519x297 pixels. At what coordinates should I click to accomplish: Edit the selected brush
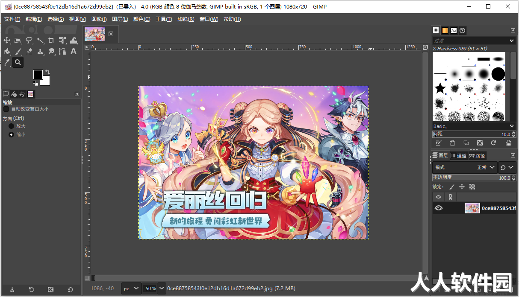click(439, 143)
